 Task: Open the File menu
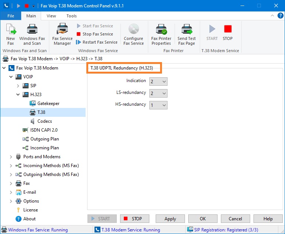[11, 16]
